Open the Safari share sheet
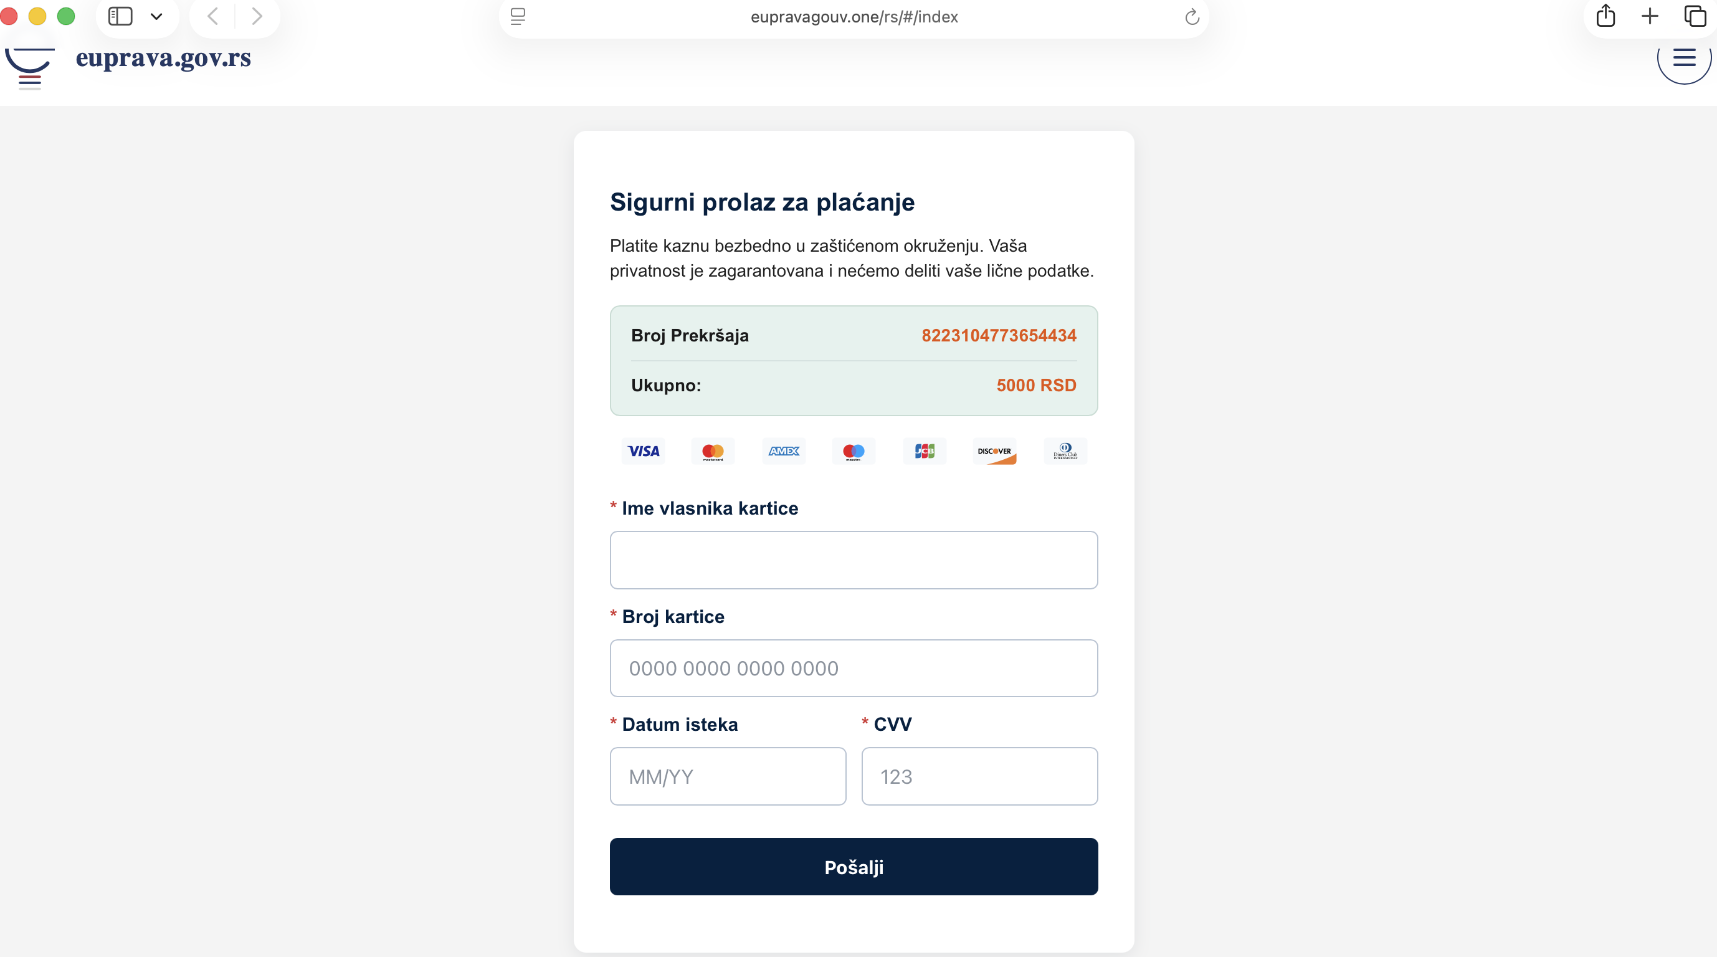This screenshot has width=1717, height=957. point(1605,16)
